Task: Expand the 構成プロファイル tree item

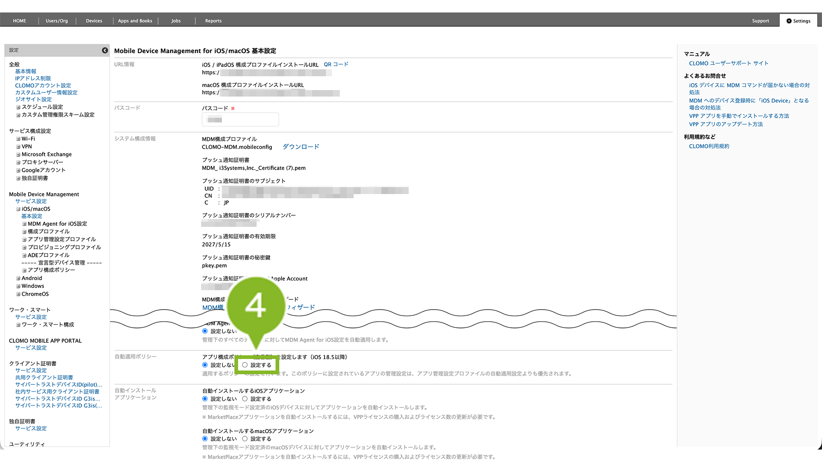Action: (24, 232)
